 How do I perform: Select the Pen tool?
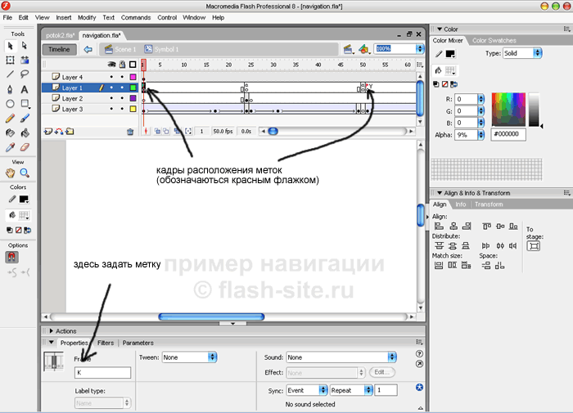pyautogui.click(x=10, y=89)
